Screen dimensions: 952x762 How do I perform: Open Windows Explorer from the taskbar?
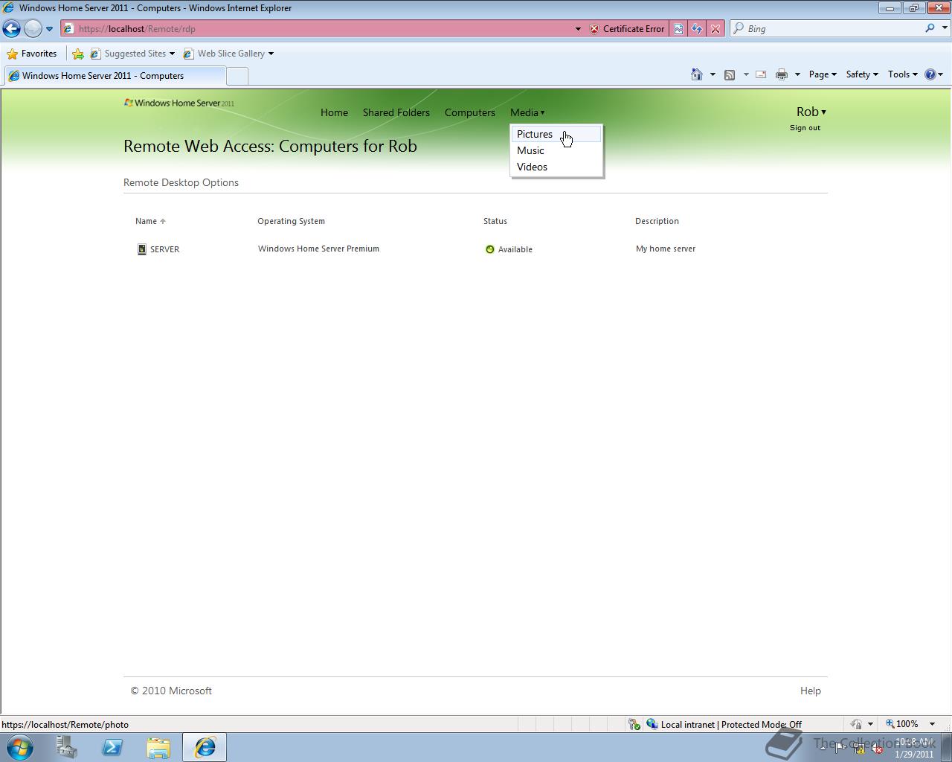[x=158, y=747]
